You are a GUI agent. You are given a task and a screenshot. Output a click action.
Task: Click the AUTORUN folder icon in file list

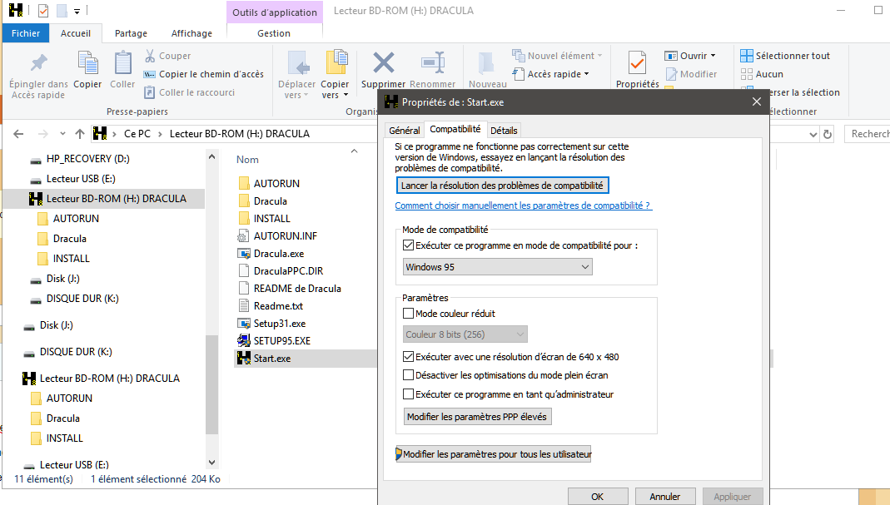coord(244,183)
